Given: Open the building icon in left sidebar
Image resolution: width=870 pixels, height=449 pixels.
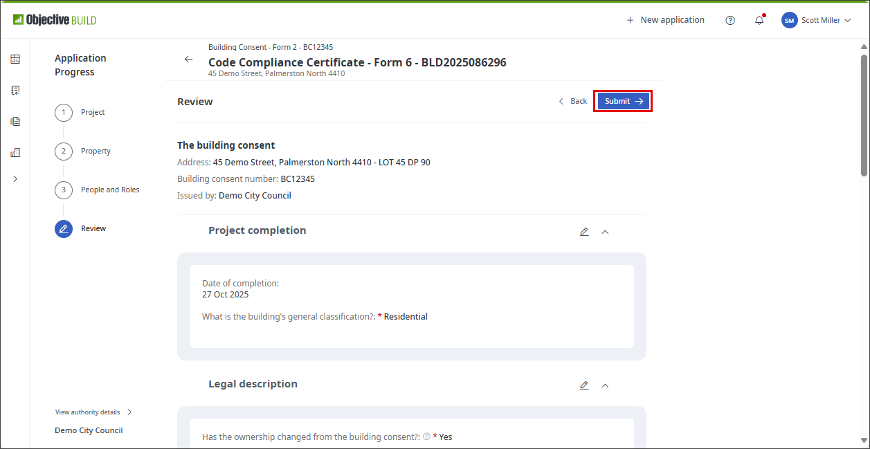Looking at the screenshot, I should 15,152.
